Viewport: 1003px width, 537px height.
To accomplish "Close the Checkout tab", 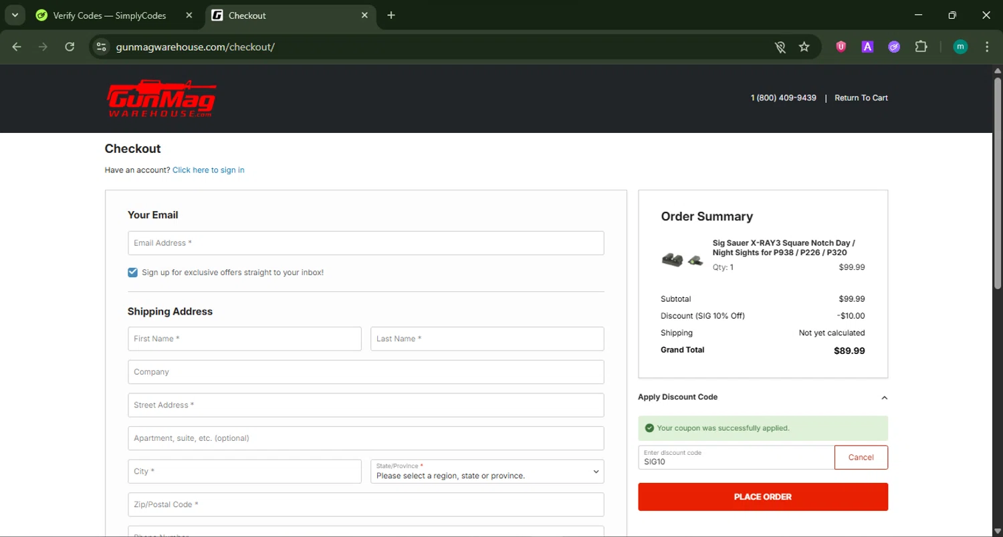I will pos(364,15).
